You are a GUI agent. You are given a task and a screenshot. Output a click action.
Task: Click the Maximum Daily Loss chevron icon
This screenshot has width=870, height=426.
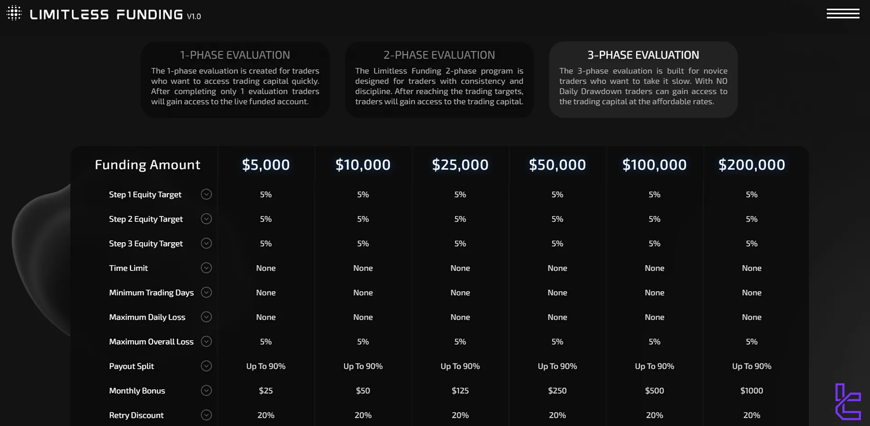(x=206, y=317)
